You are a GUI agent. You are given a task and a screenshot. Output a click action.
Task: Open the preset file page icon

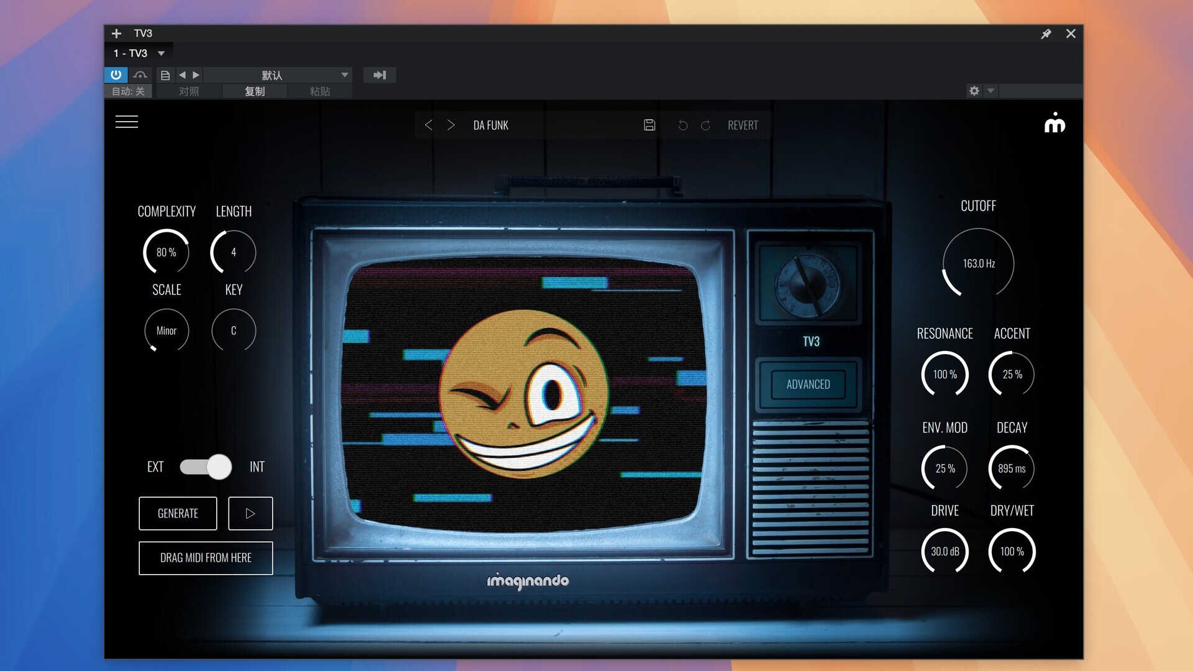pyautogui.click(x=165, y=75)
